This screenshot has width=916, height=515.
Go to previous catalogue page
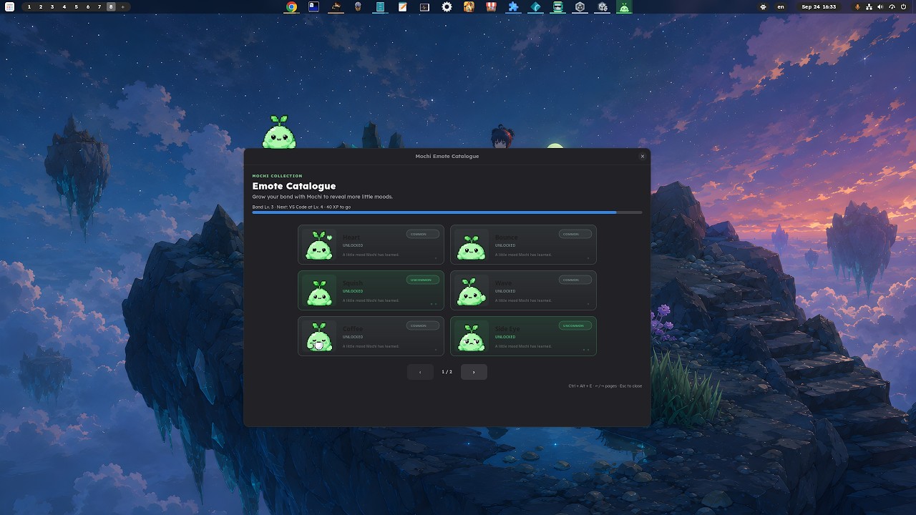tap(420, 372)
